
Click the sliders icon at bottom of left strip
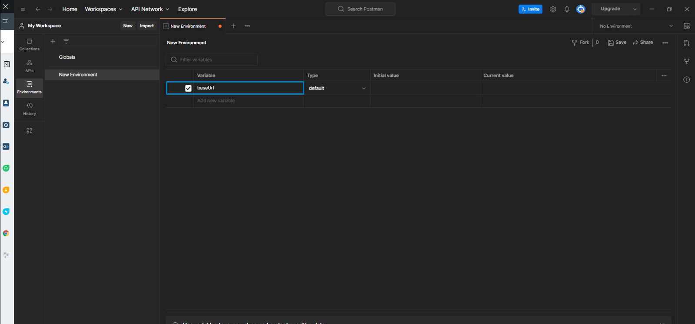(x=6, y=255)
